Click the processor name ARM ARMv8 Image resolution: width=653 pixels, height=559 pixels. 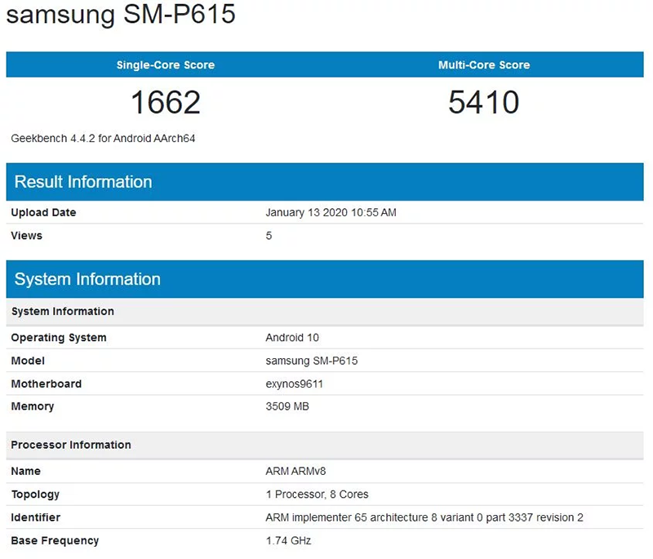pyautogui.click(x=296, y=472)
